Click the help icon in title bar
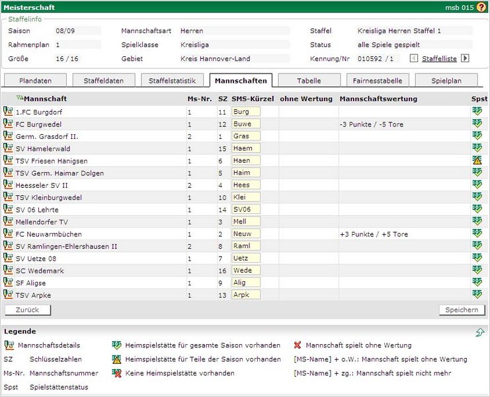The image size is (490, 397). point(482,7)
